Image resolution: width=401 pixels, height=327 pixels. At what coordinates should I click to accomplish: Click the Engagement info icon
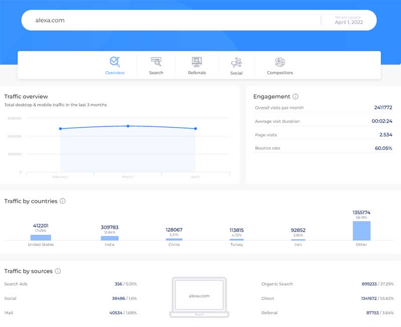295,96
